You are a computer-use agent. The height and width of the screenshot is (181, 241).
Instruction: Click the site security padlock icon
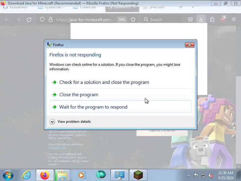point(51,20)
